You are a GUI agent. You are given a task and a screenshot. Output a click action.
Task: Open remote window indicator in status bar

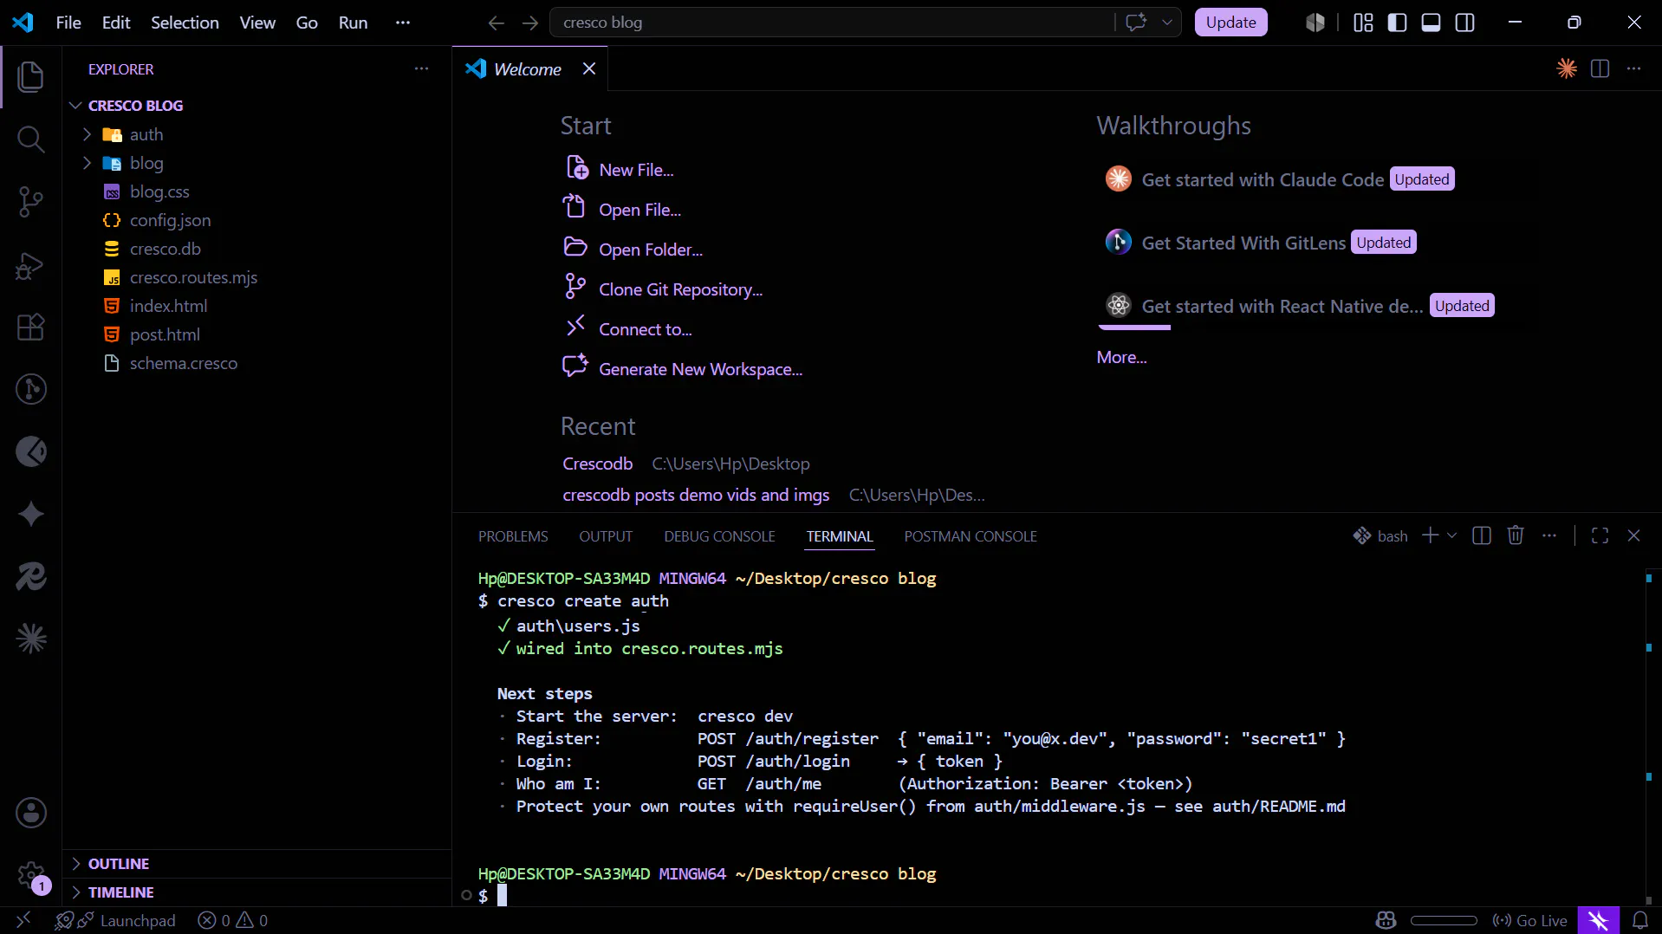click(x=23, y=919)
